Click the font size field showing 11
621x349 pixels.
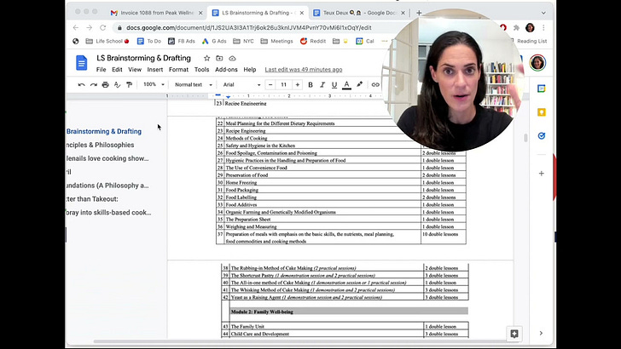284,84
